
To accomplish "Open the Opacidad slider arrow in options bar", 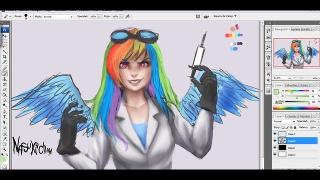I will point(99,16).
